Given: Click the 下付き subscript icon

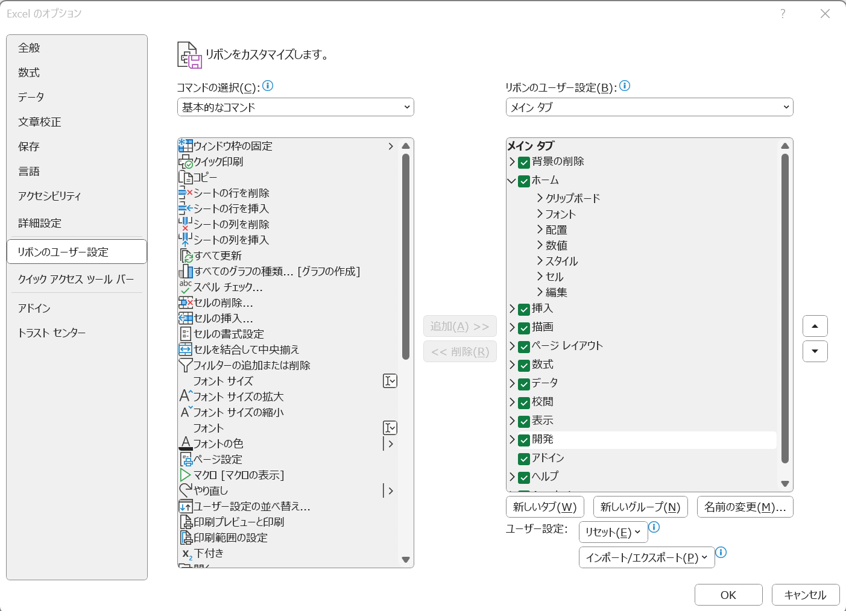Looking at the screenshot, I should click(x=187, y=553).
